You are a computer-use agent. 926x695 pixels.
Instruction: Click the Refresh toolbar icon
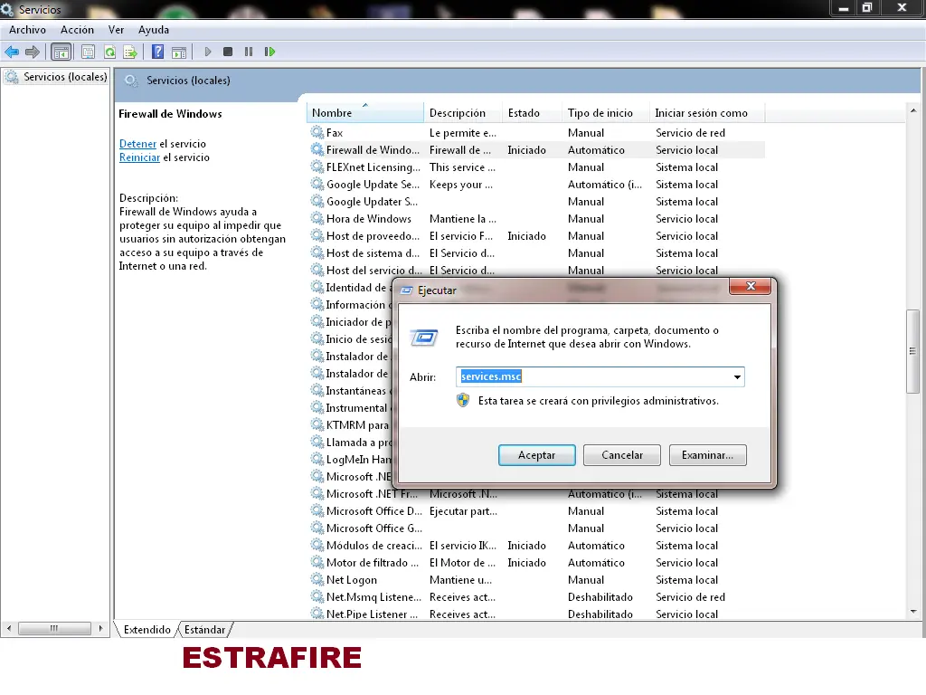coord(109,52)
